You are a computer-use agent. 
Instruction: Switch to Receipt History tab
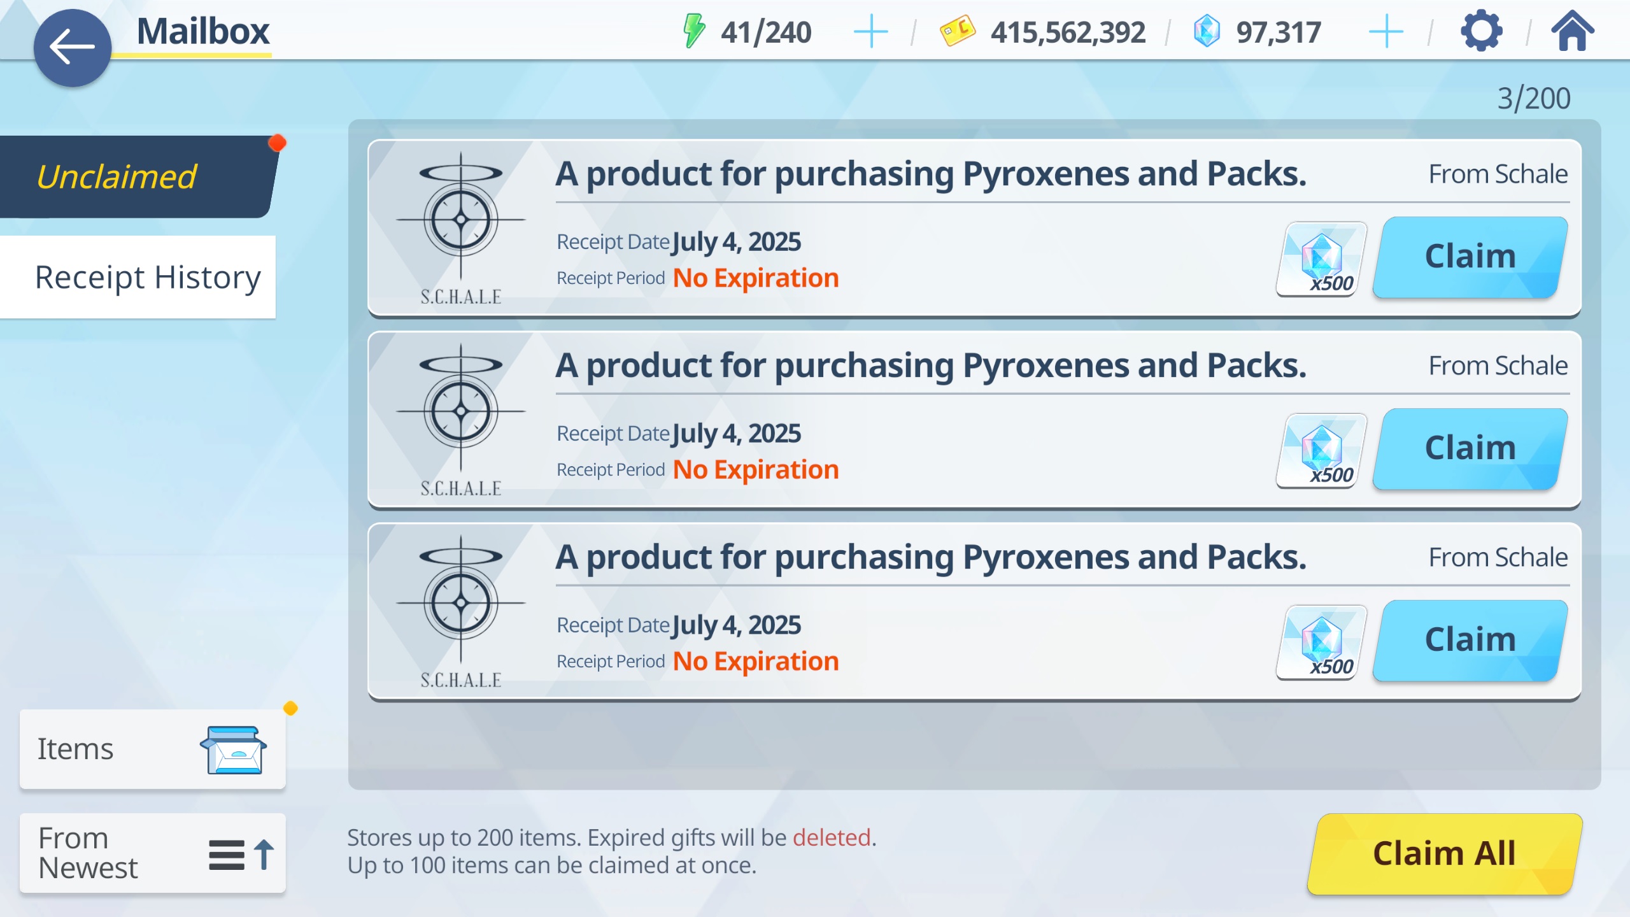[x=138, y=277]
